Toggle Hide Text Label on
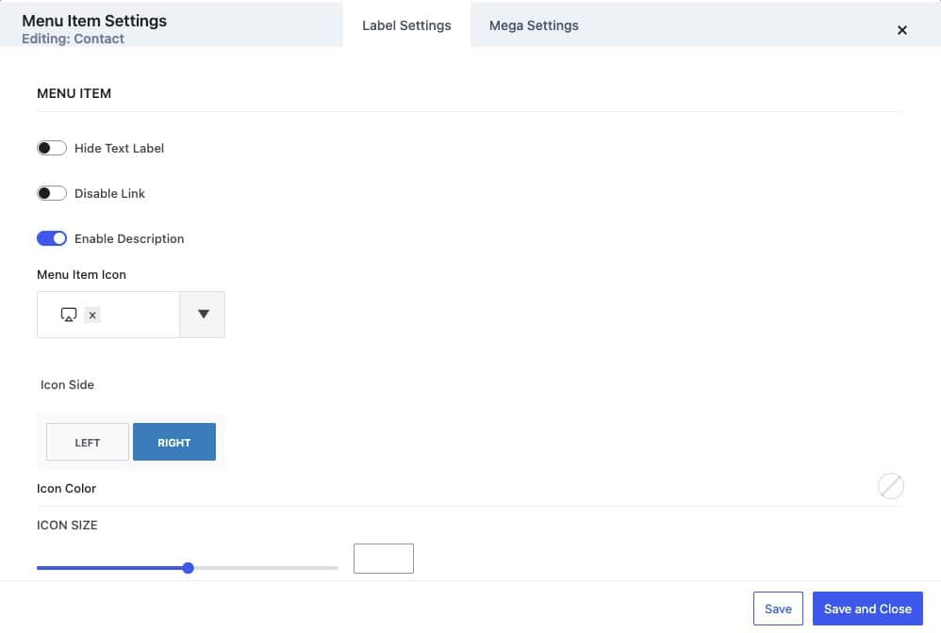The height and width of the screenshot is (633, 941). (52, 147)
